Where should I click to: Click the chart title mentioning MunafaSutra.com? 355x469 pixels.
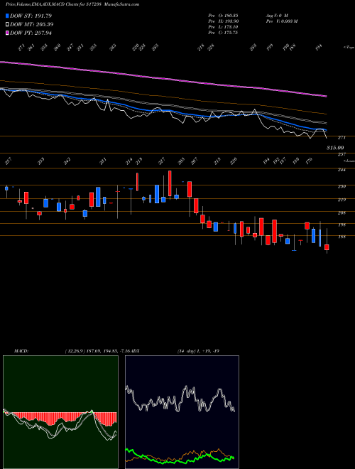(x=72, y=4)
